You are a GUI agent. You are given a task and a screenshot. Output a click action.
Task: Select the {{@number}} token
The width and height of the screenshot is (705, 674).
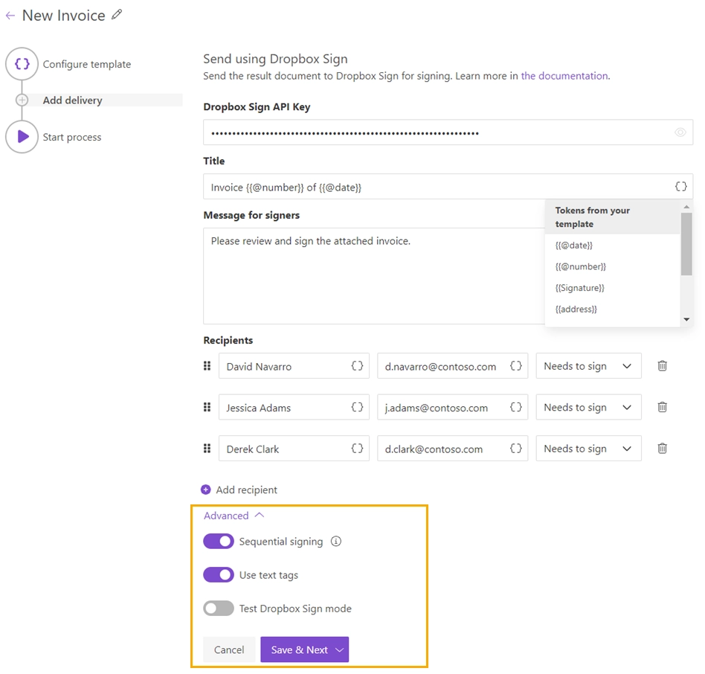click(581, 266)
